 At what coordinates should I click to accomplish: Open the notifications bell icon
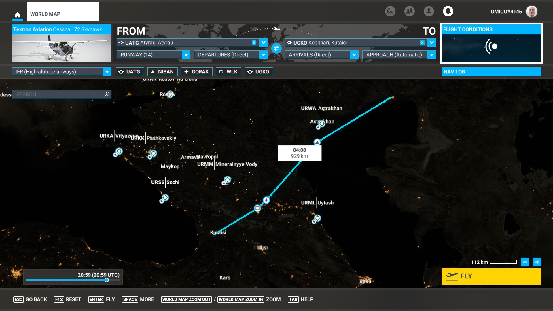(448, 11)
